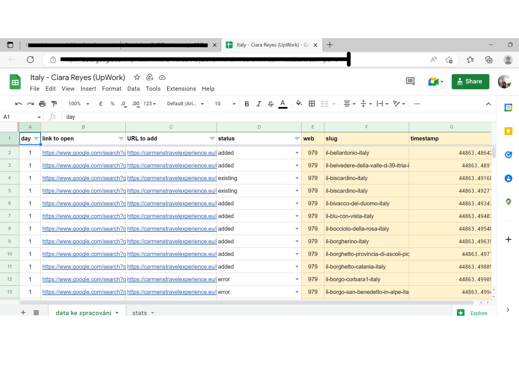
Task: Open the font size dropdown
Action: 225,104
